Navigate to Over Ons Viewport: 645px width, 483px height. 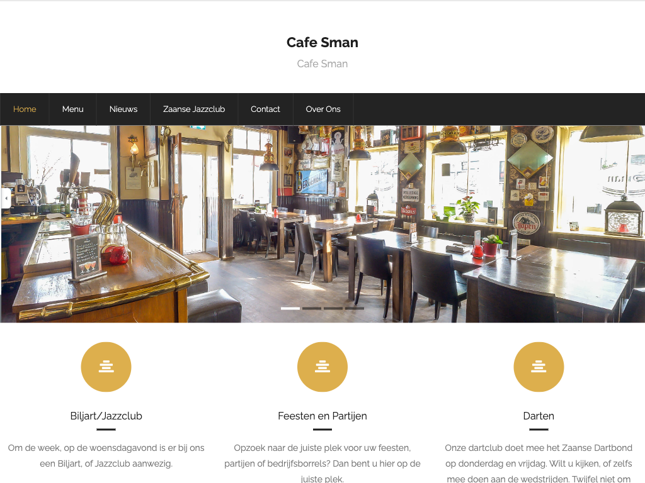[x=323, y=109]
